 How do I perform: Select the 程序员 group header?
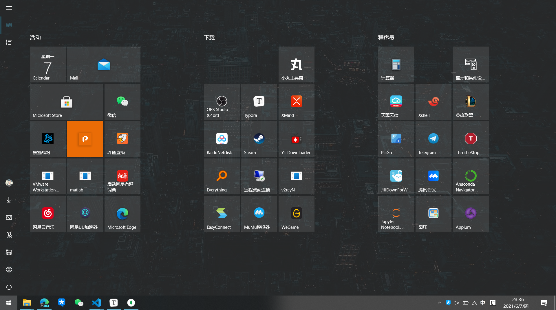[386, 38]
